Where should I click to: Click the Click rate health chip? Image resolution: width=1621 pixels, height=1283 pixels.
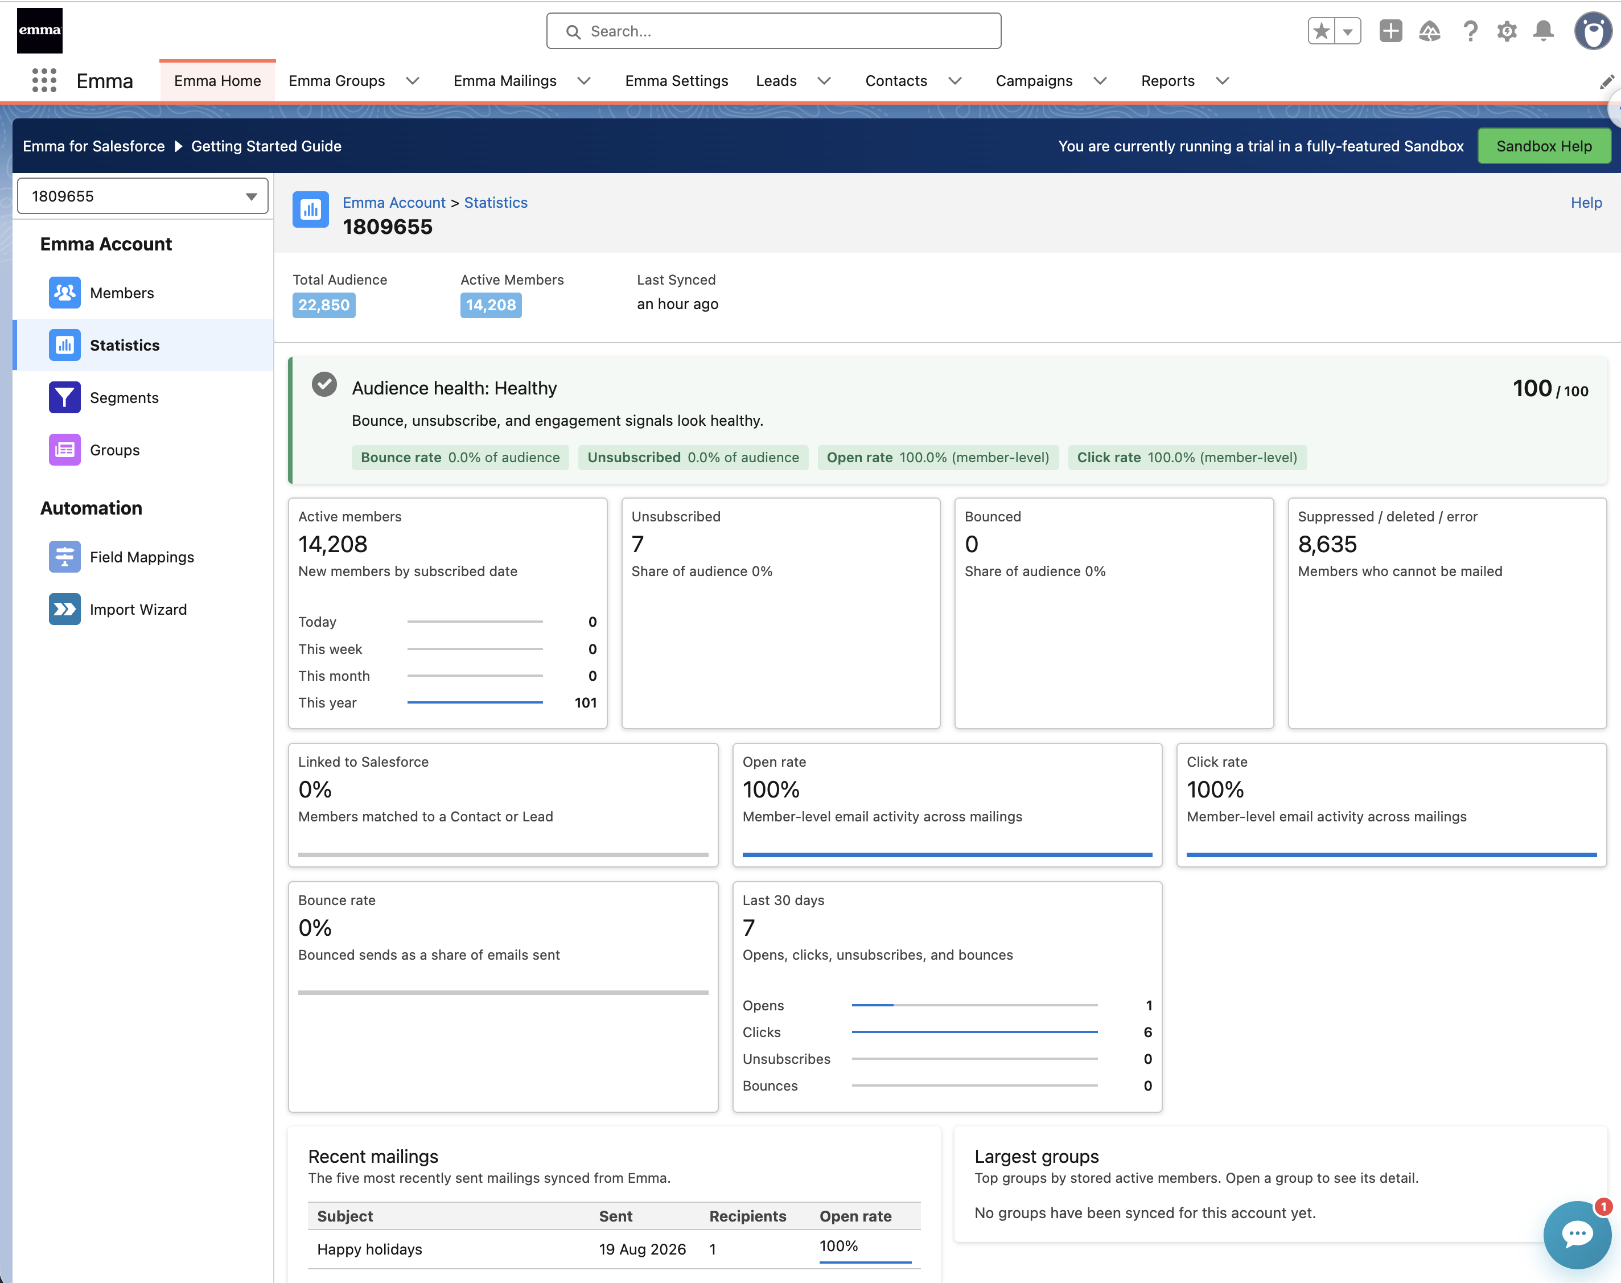[1187, 458]
